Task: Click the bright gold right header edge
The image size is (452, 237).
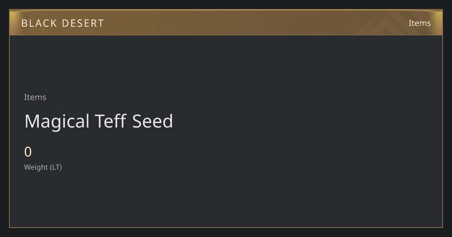Action: pos(440,23)
